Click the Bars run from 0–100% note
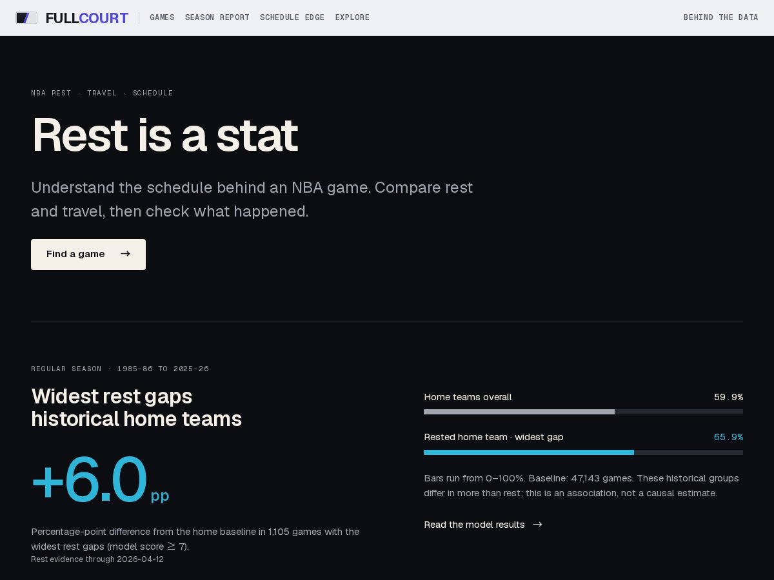This screenshot has width=774, height=580. pos(582,485)
